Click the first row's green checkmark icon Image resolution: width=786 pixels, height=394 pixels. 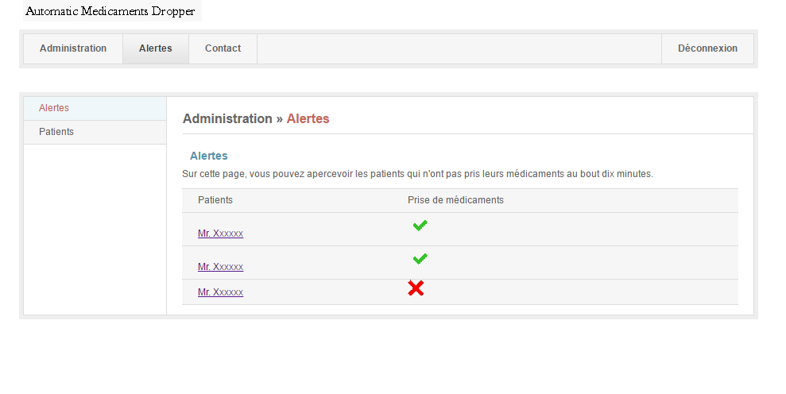(420, 226)
